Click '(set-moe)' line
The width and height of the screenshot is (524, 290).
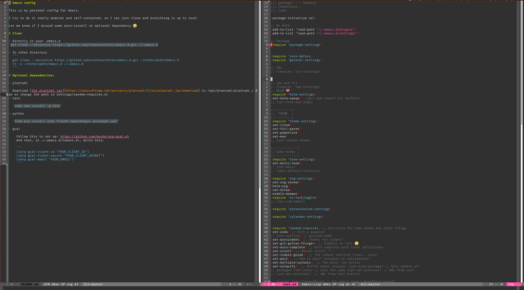[x=279, y=136]
